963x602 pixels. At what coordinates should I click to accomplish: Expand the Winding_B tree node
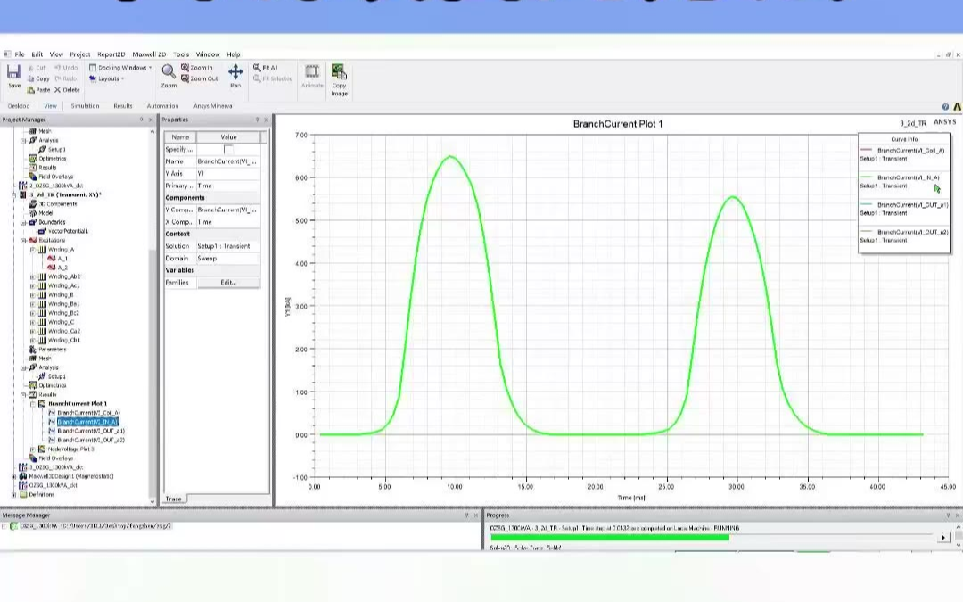tap(33, 294)
